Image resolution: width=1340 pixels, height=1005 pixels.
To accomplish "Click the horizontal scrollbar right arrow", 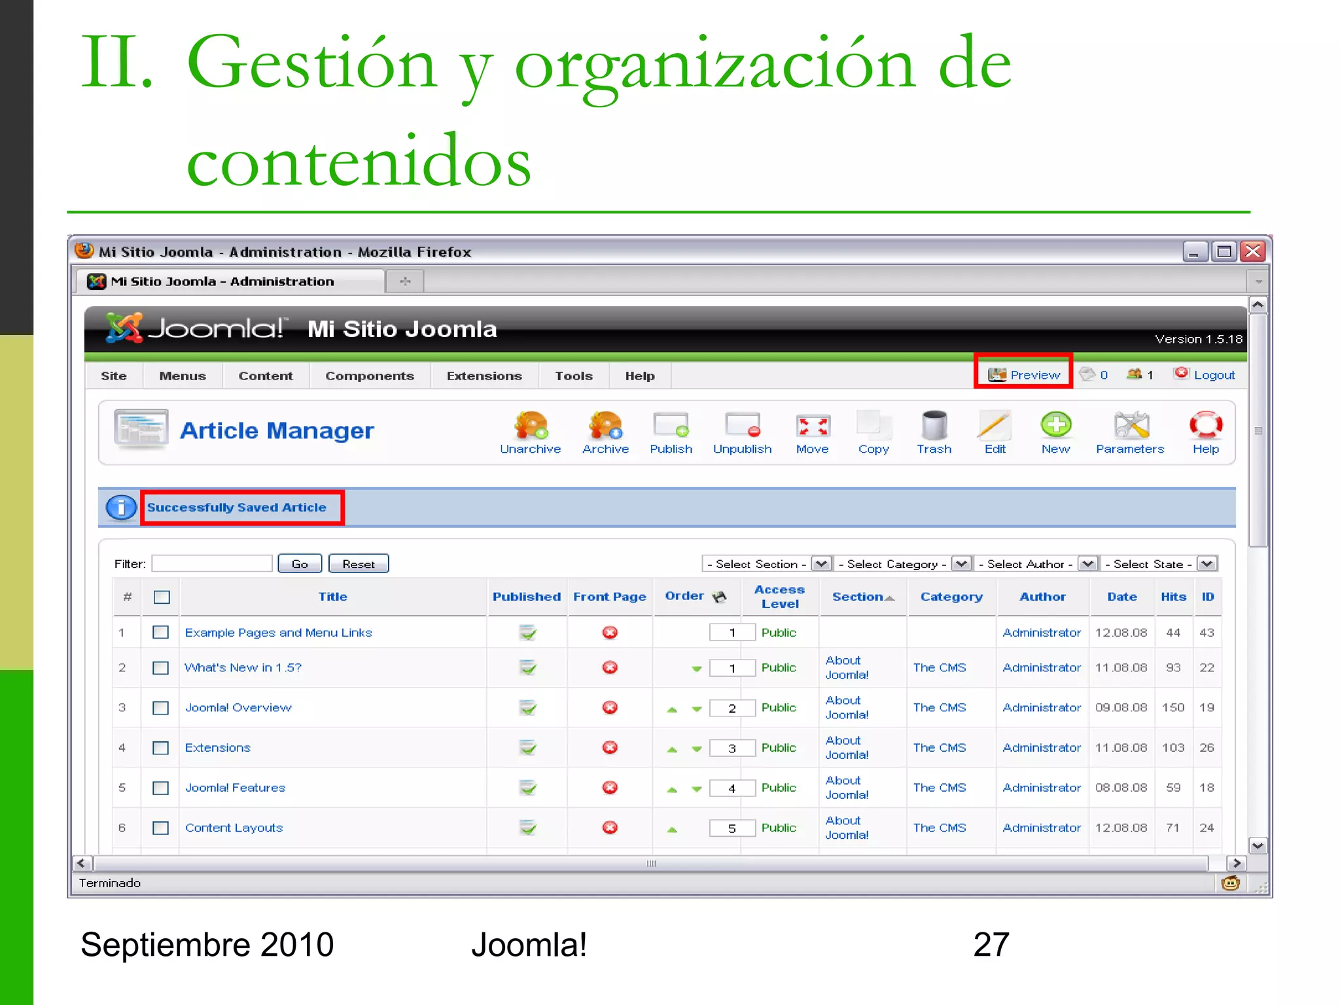I will pos(1236,863).
